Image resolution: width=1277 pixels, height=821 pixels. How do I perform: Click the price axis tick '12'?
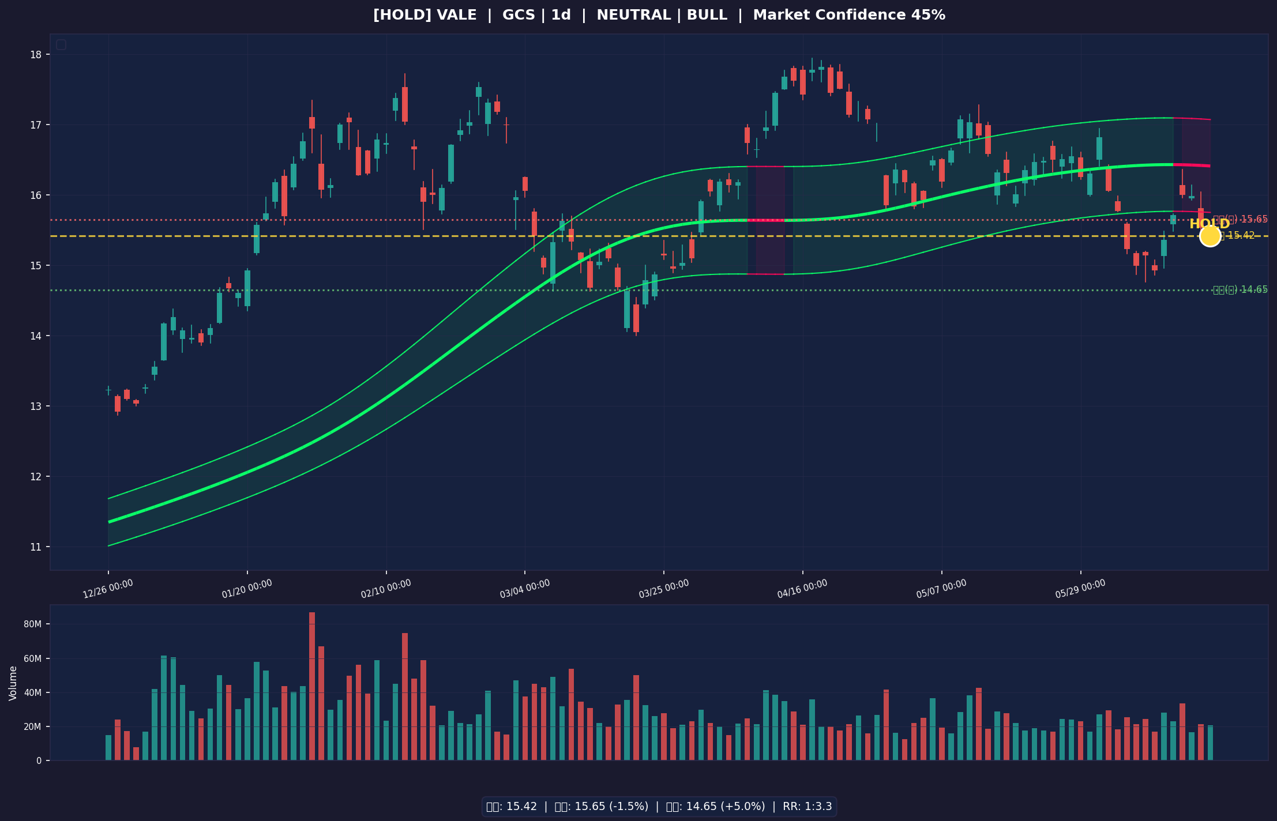tap(36, 477)
